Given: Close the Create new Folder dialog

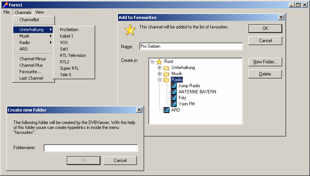Looking at the screenshot, I should pos(139,110).
